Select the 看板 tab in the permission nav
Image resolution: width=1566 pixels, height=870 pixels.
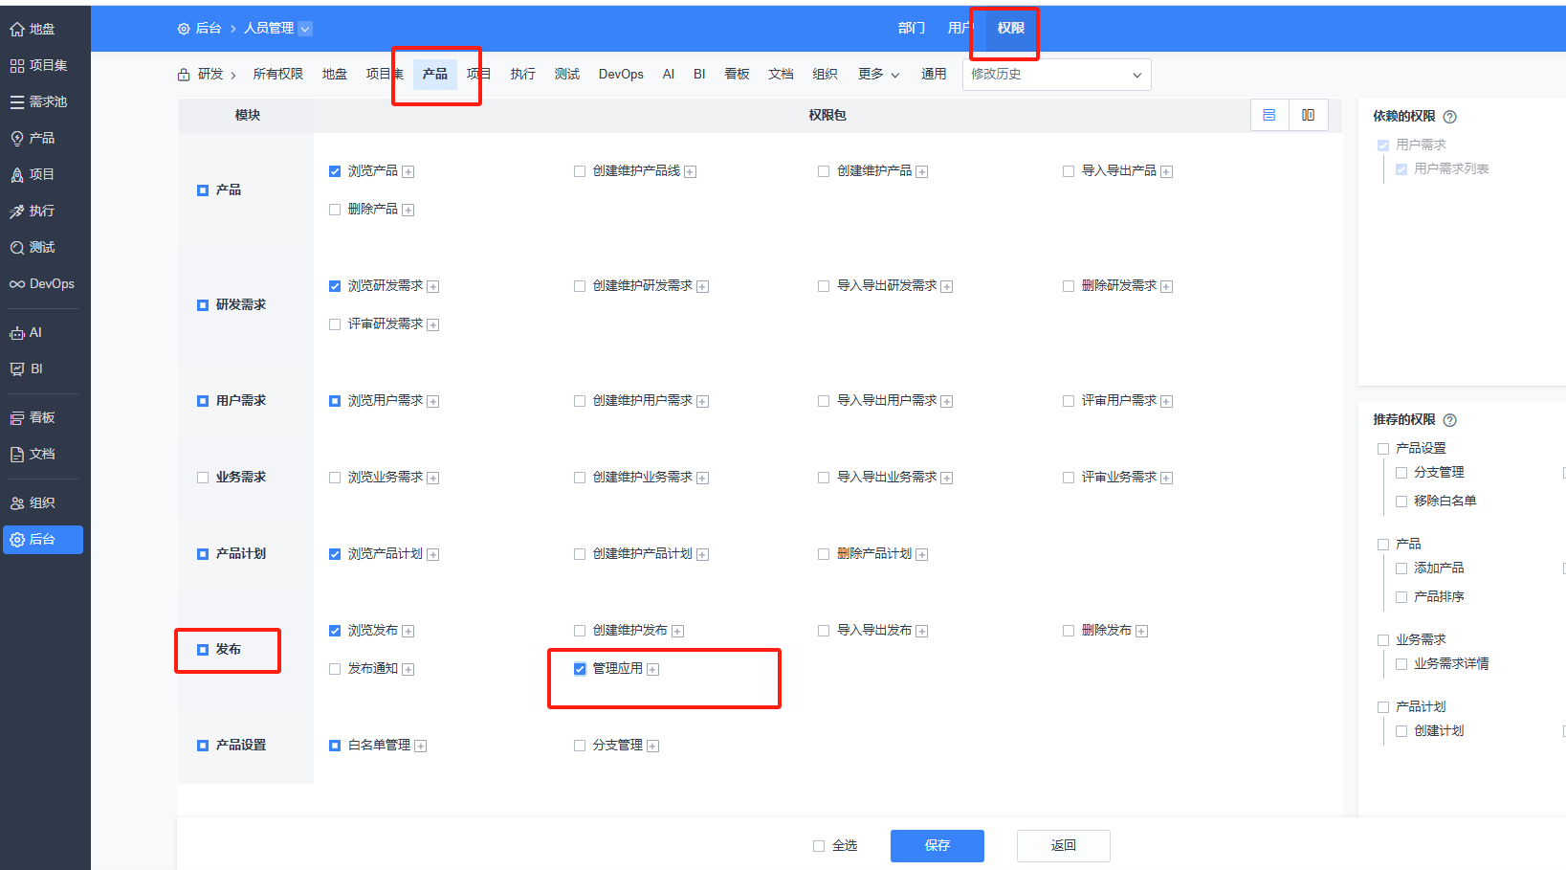click(738, 75)
